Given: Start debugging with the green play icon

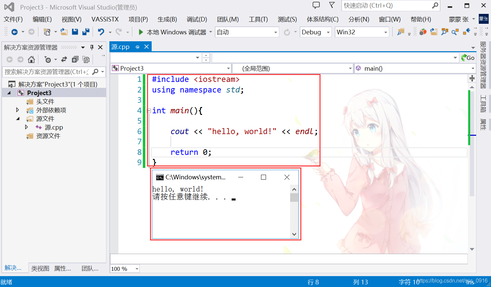Looking at the screenshot, I should [141, 32].
